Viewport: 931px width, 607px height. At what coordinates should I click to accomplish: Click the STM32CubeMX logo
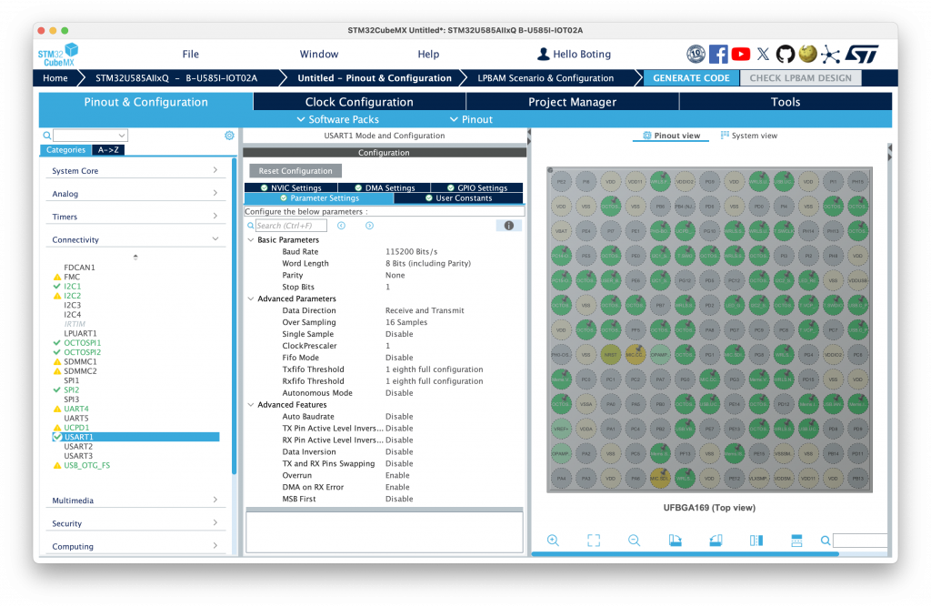58,55
